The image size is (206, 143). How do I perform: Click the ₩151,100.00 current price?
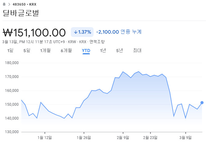pyautogui.click(x=34, y=32)
